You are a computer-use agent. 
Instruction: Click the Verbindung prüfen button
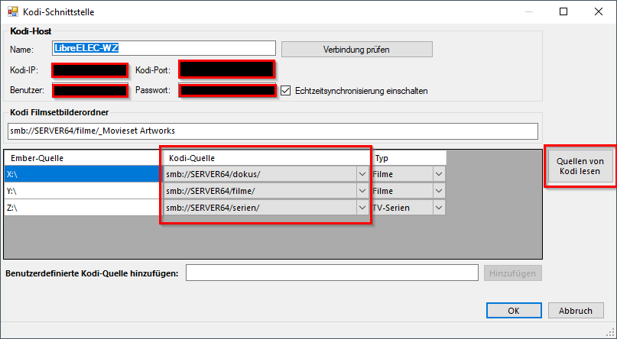(x=356, y=50)
